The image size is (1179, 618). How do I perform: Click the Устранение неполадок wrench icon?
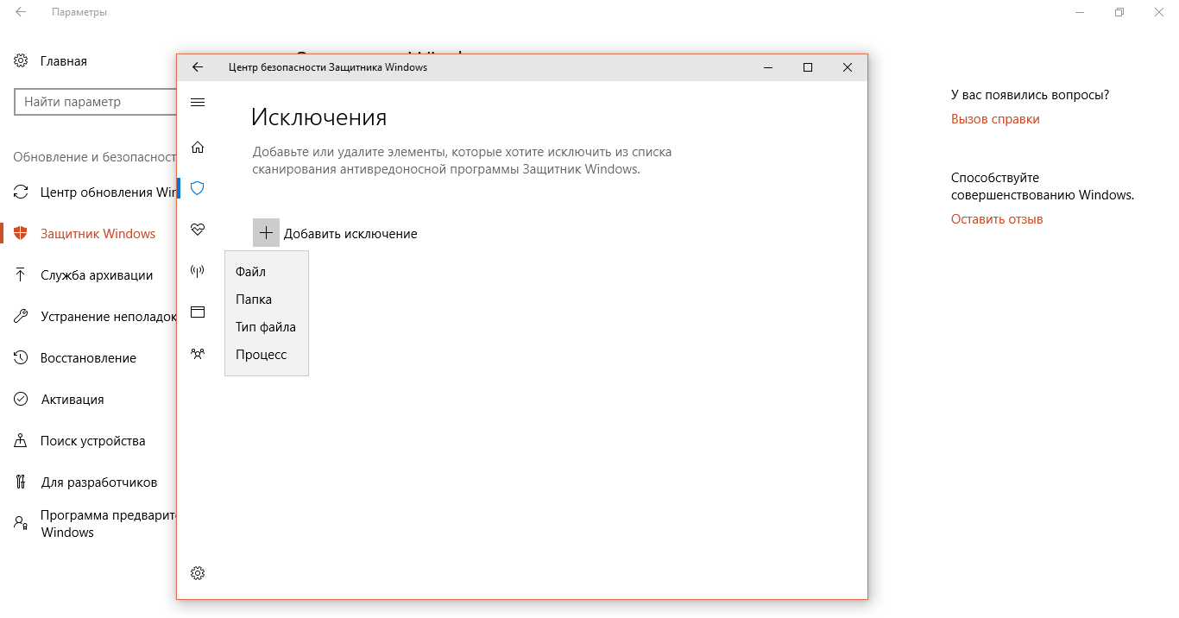coord(21,317)
